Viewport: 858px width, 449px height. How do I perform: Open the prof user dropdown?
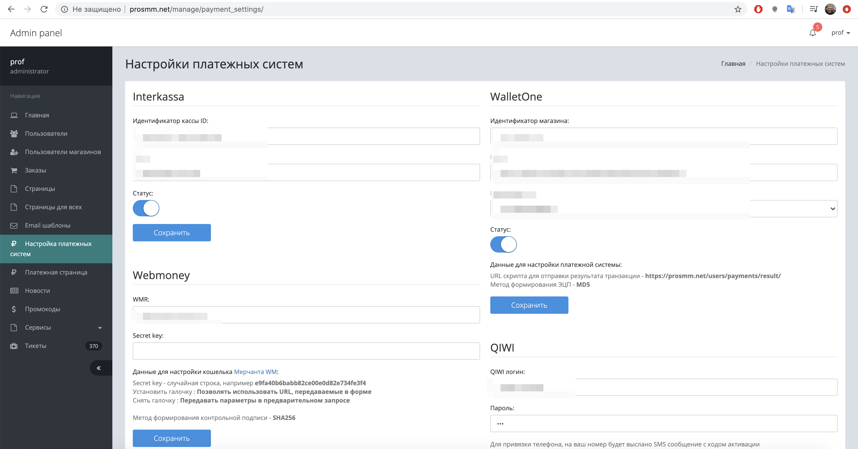click(x=840, y=33)
